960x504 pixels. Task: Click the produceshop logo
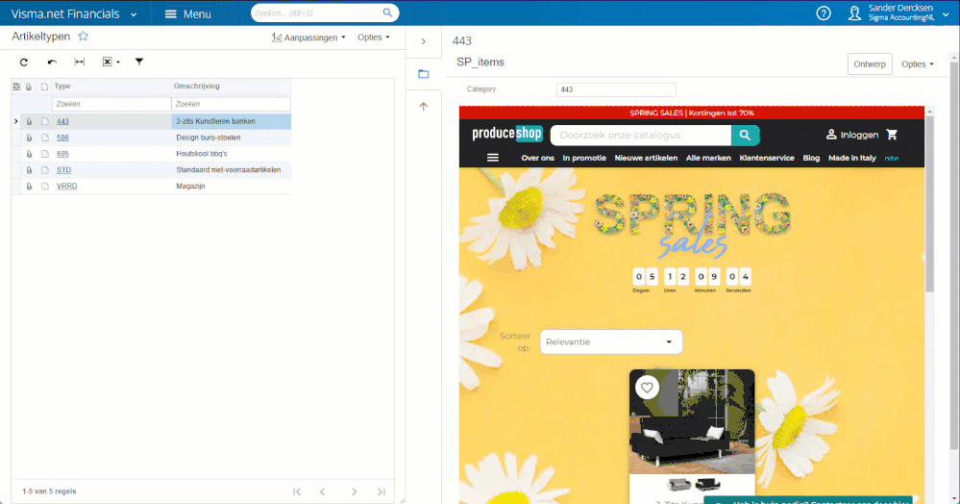tap(507, 134)
